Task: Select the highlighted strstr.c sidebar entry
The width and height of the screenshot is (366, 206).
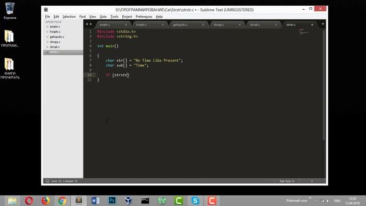Action: 63,52
